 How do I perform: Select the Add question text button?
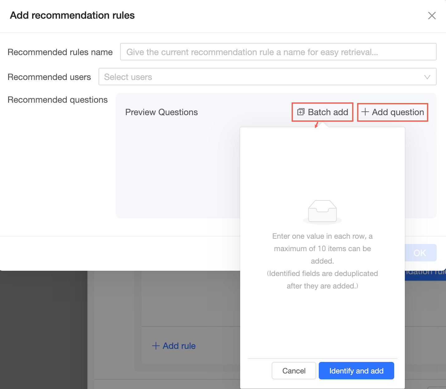click(398, 112)
